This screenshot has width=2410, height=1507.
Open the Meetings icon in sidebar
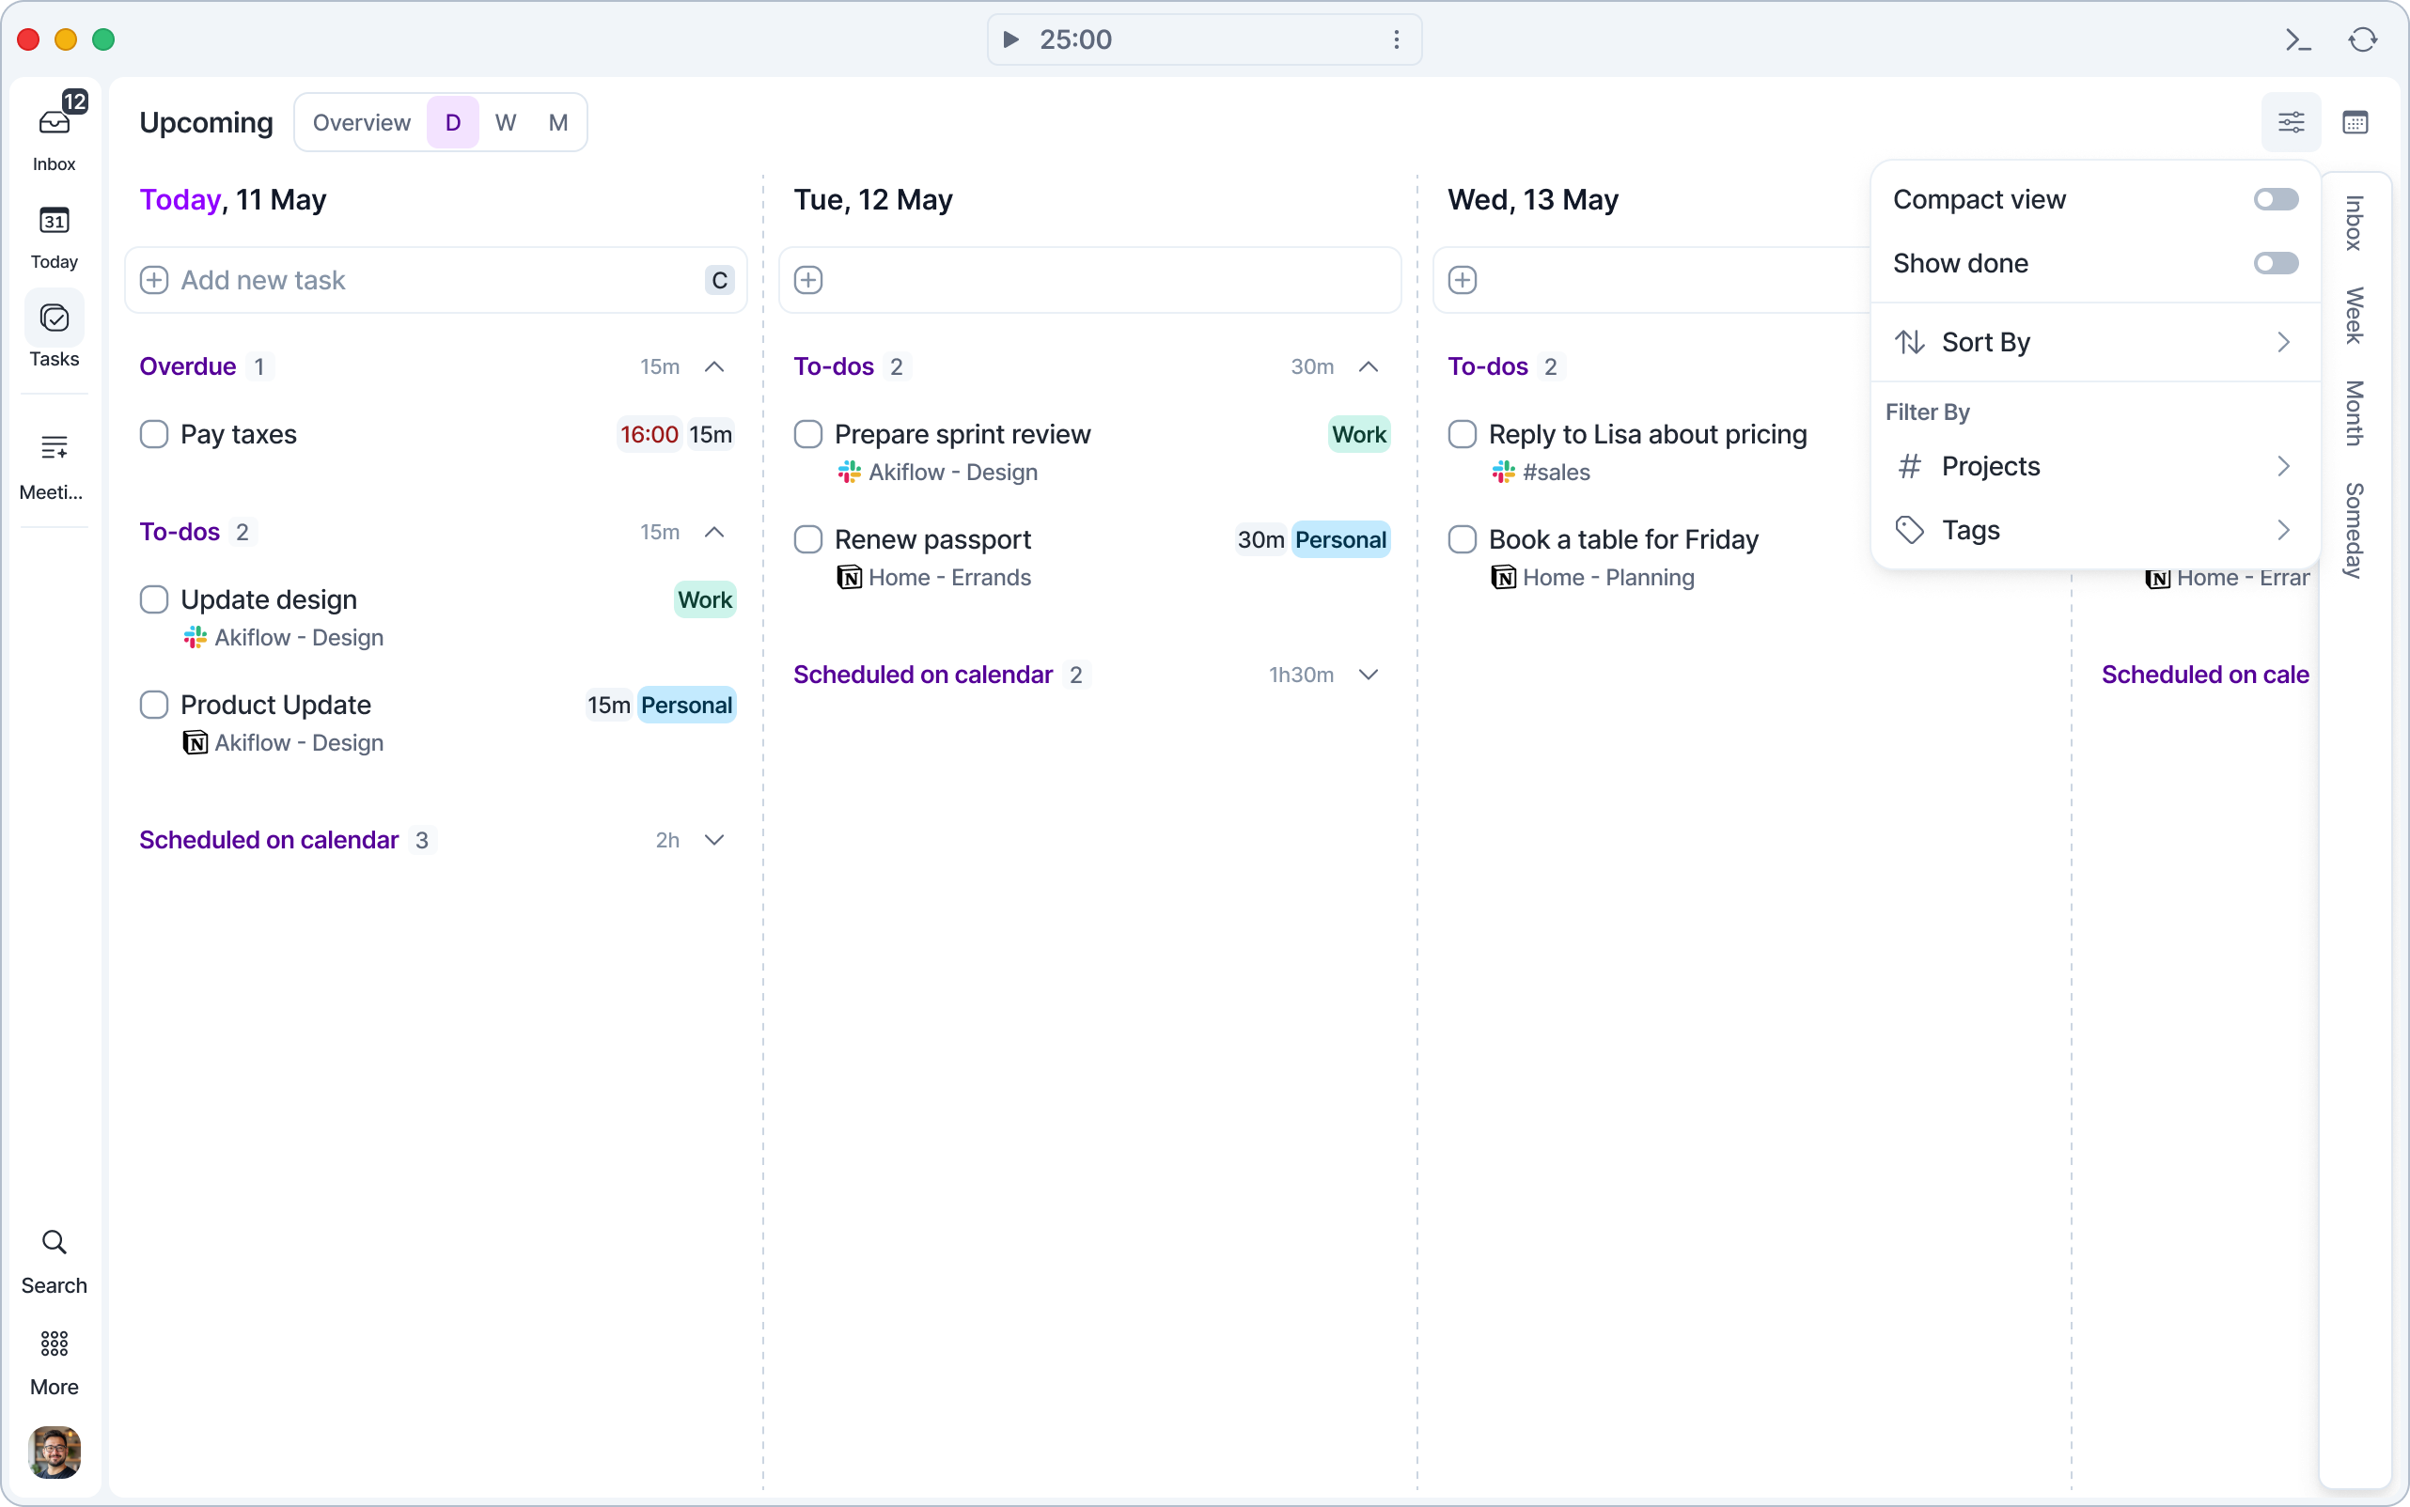[x=54, y=447]
